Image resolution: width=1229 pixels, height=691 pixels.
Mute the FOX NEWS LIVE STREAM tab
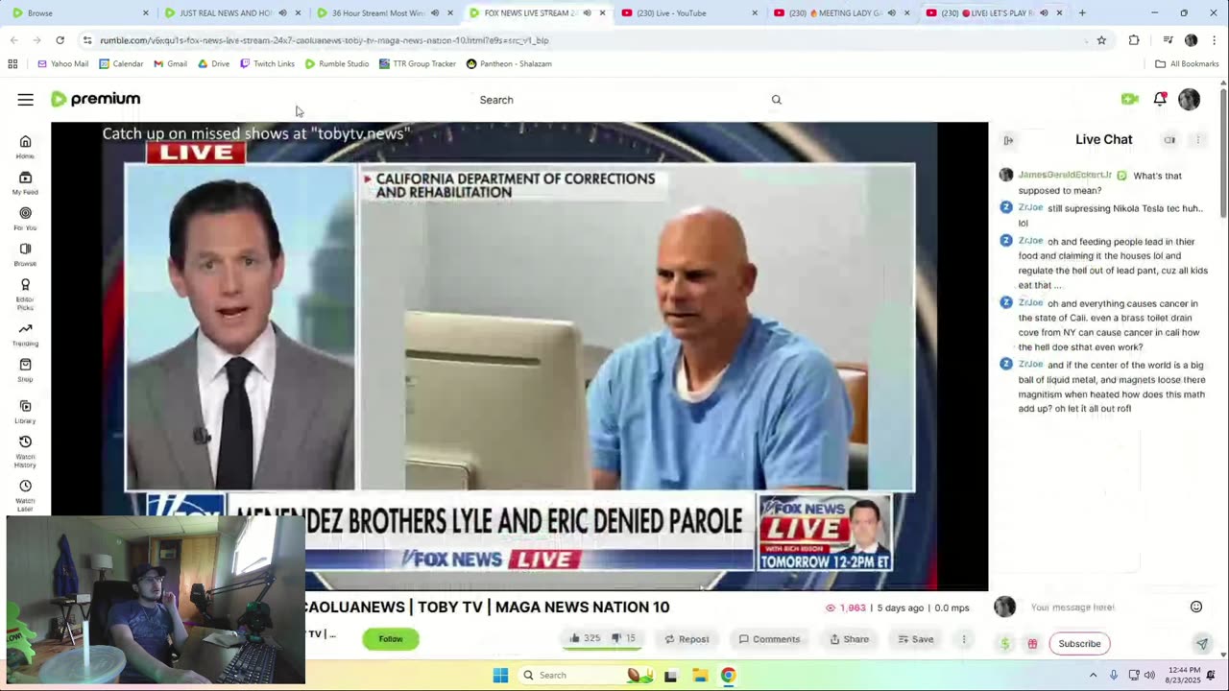point(587,13)
